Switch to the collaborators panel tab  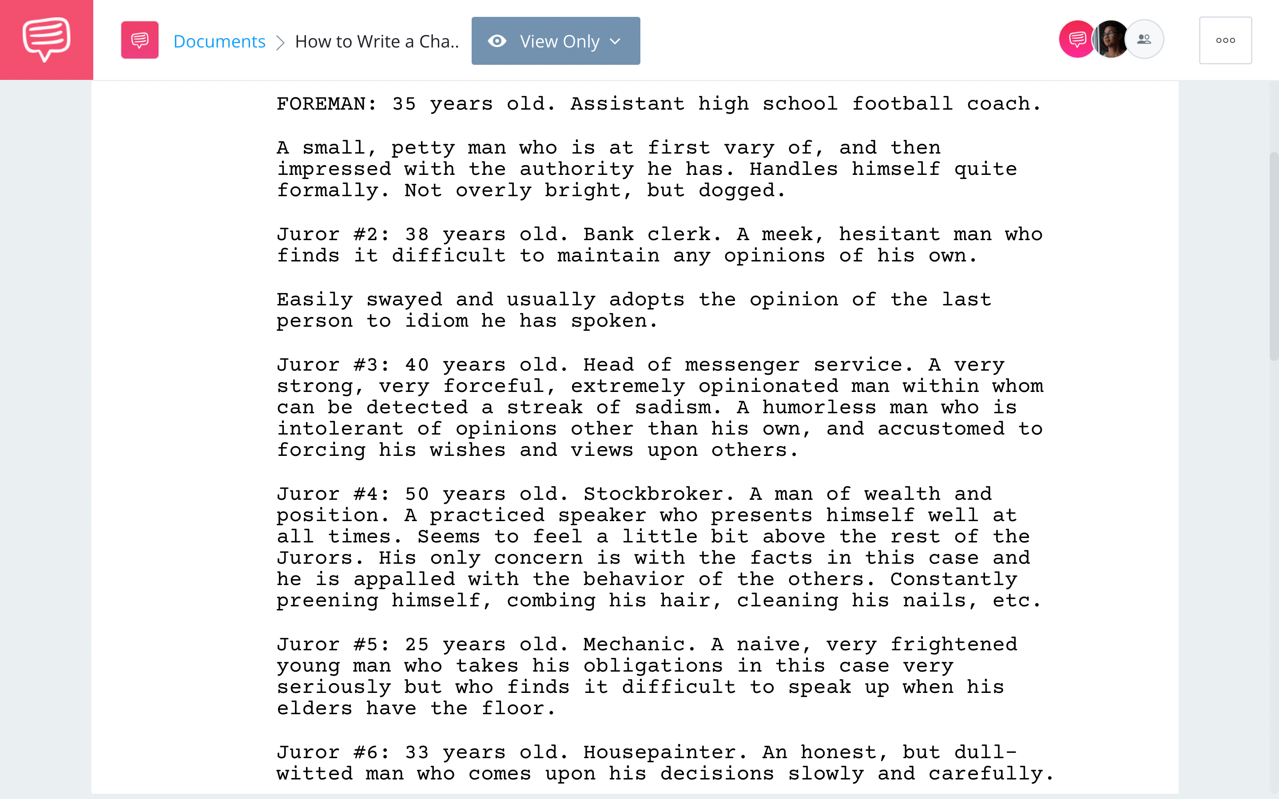coord(1144,40)
